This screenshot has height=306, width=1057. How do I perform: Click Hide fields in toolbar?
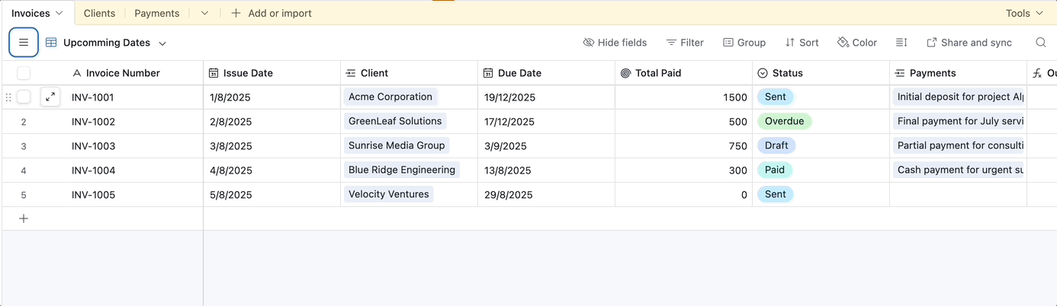click(614, 43)
